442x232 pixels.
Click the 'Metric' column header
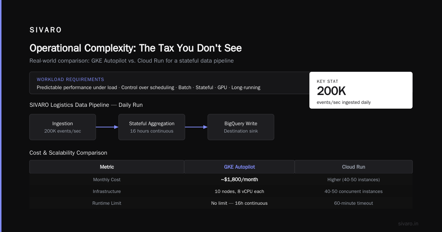pos(107,167)
